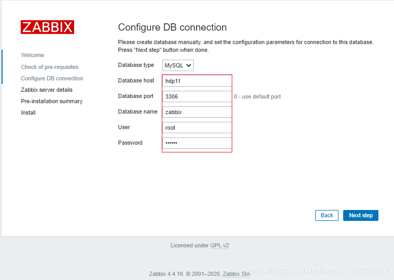Click the Password field label
The width and height of the screenshot is (394, 280).
pyautogui.click(x=130, y=143)
